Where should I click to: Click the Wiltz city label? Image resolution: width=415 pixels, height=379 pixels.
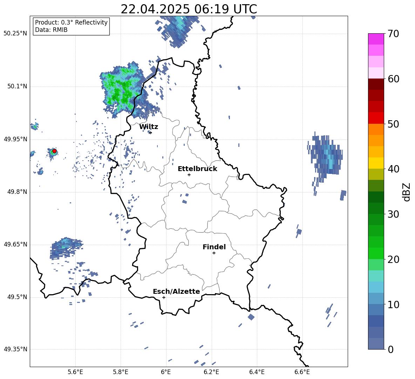click(149, 127)
